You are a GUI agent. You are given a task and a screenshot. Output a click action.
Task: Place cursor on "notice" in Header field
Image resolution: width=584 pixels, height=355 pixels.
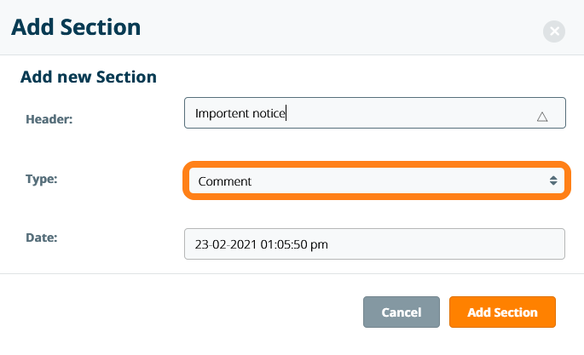(x=269, y=113)
